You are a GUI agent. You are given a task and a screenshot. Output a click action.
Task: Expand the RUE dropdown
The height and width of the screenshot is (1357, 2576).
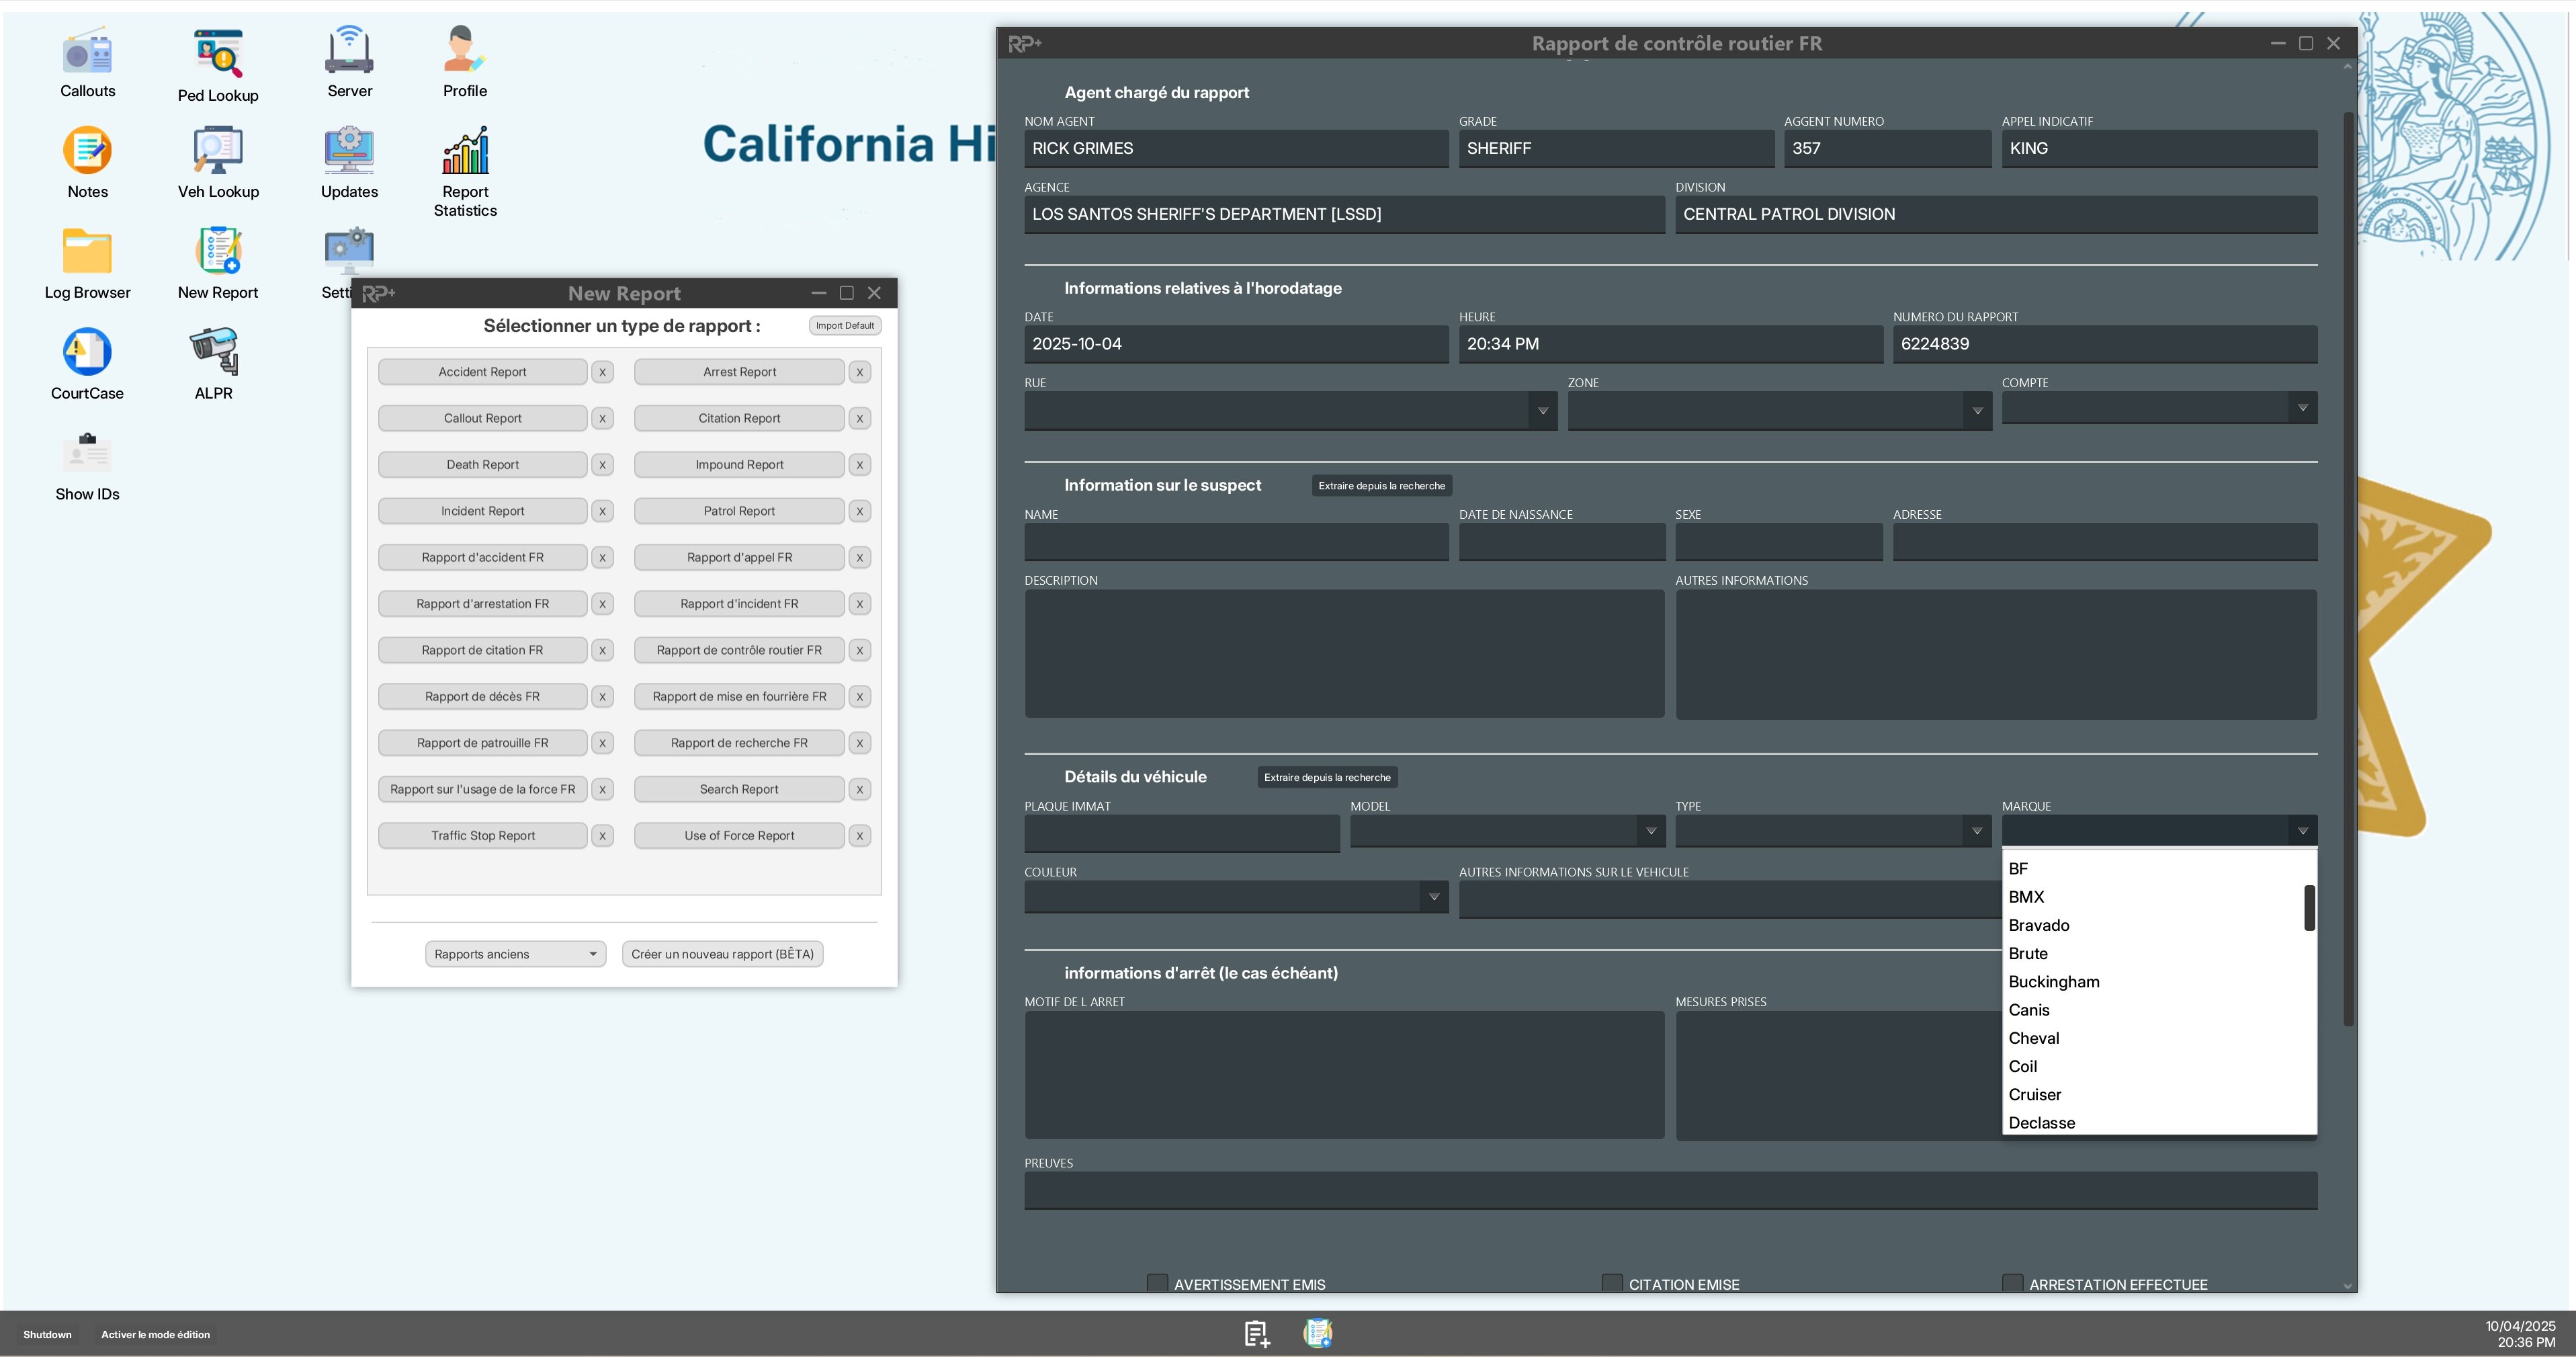[x=1542, y=411]
